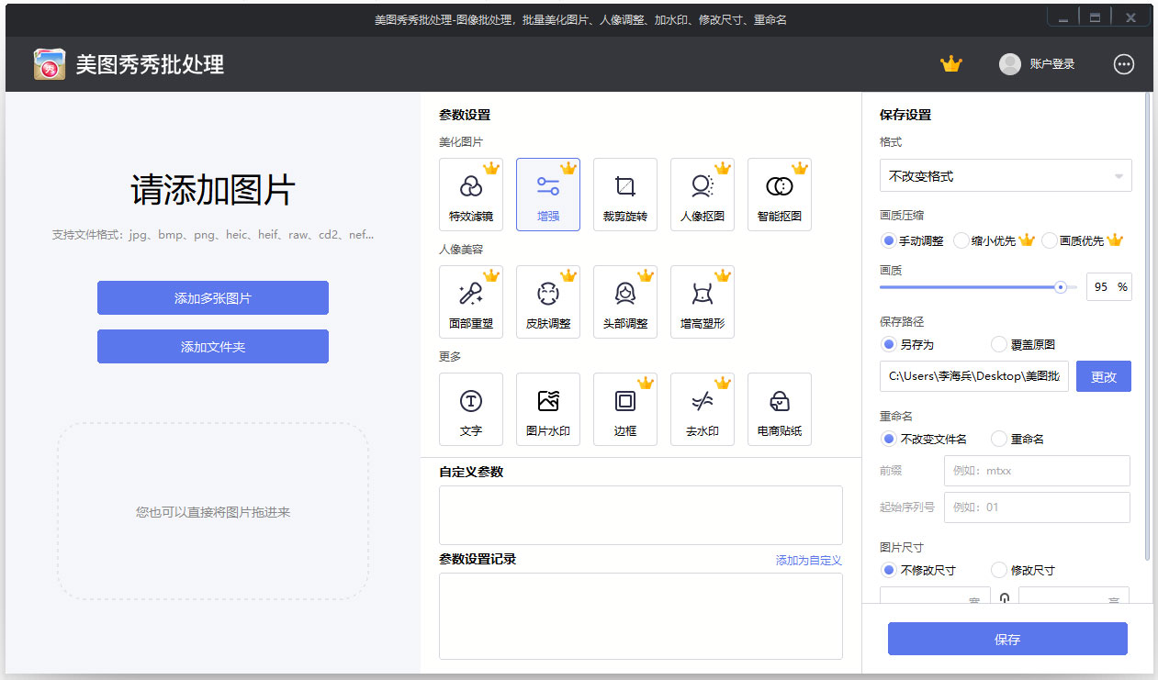
Task: Open the 电商贴纸 sticker tool
Action: pos(780,408)
